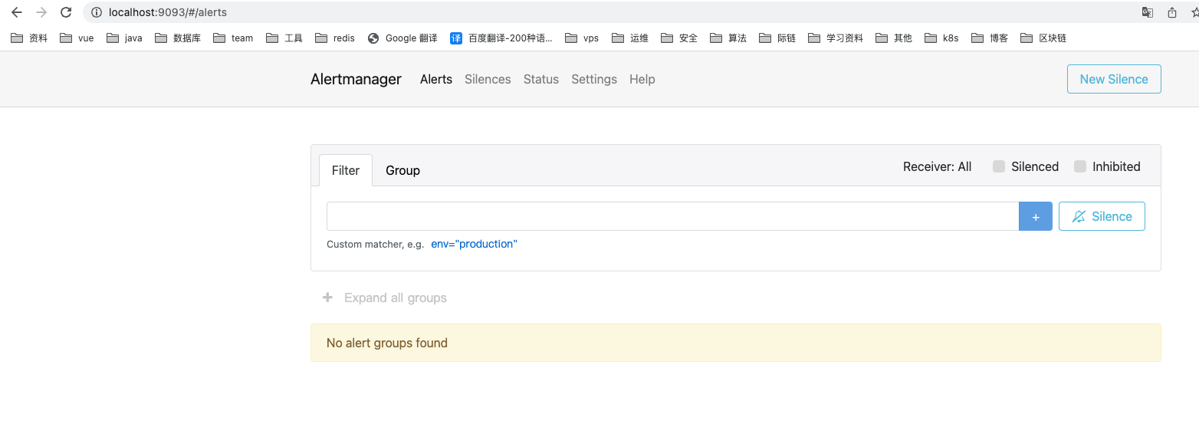Reload the page with refresh icon
The height and width of the screenshot is (437, 1199).
tap(66, 12)
